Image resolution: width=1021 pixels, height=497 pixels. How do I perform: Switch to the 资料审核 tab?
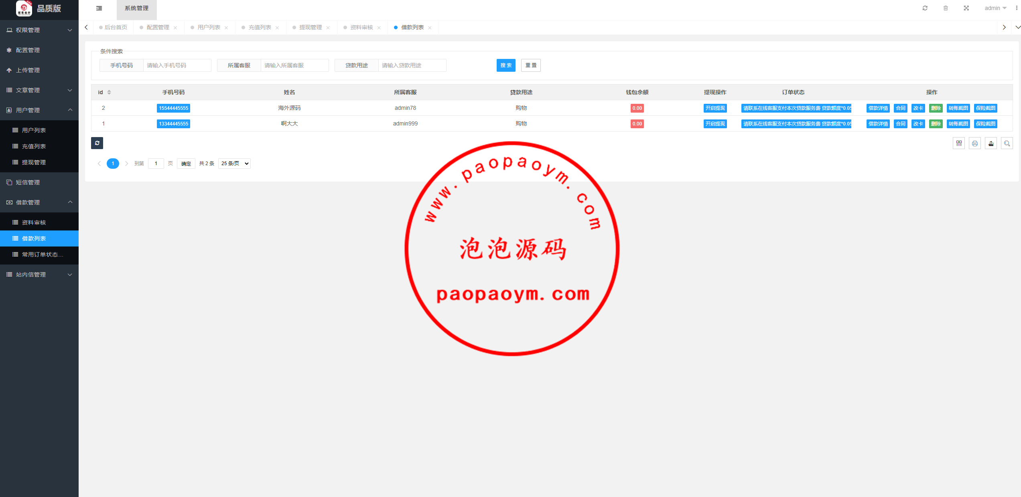(361, 27)
